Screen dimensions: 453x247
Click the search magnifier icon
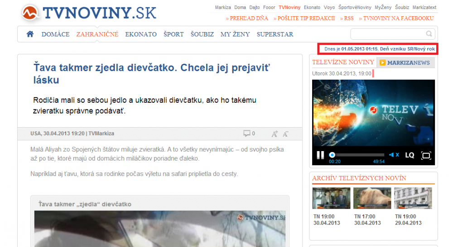tap(429, 34)
